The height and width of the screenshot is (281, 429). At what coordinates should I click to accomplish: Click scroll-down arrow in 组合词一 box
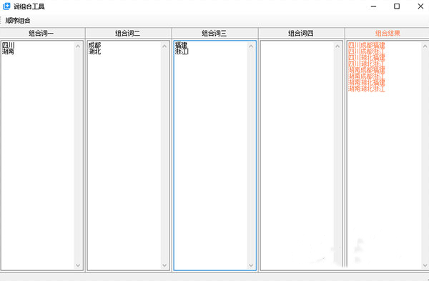coord(78,265)
